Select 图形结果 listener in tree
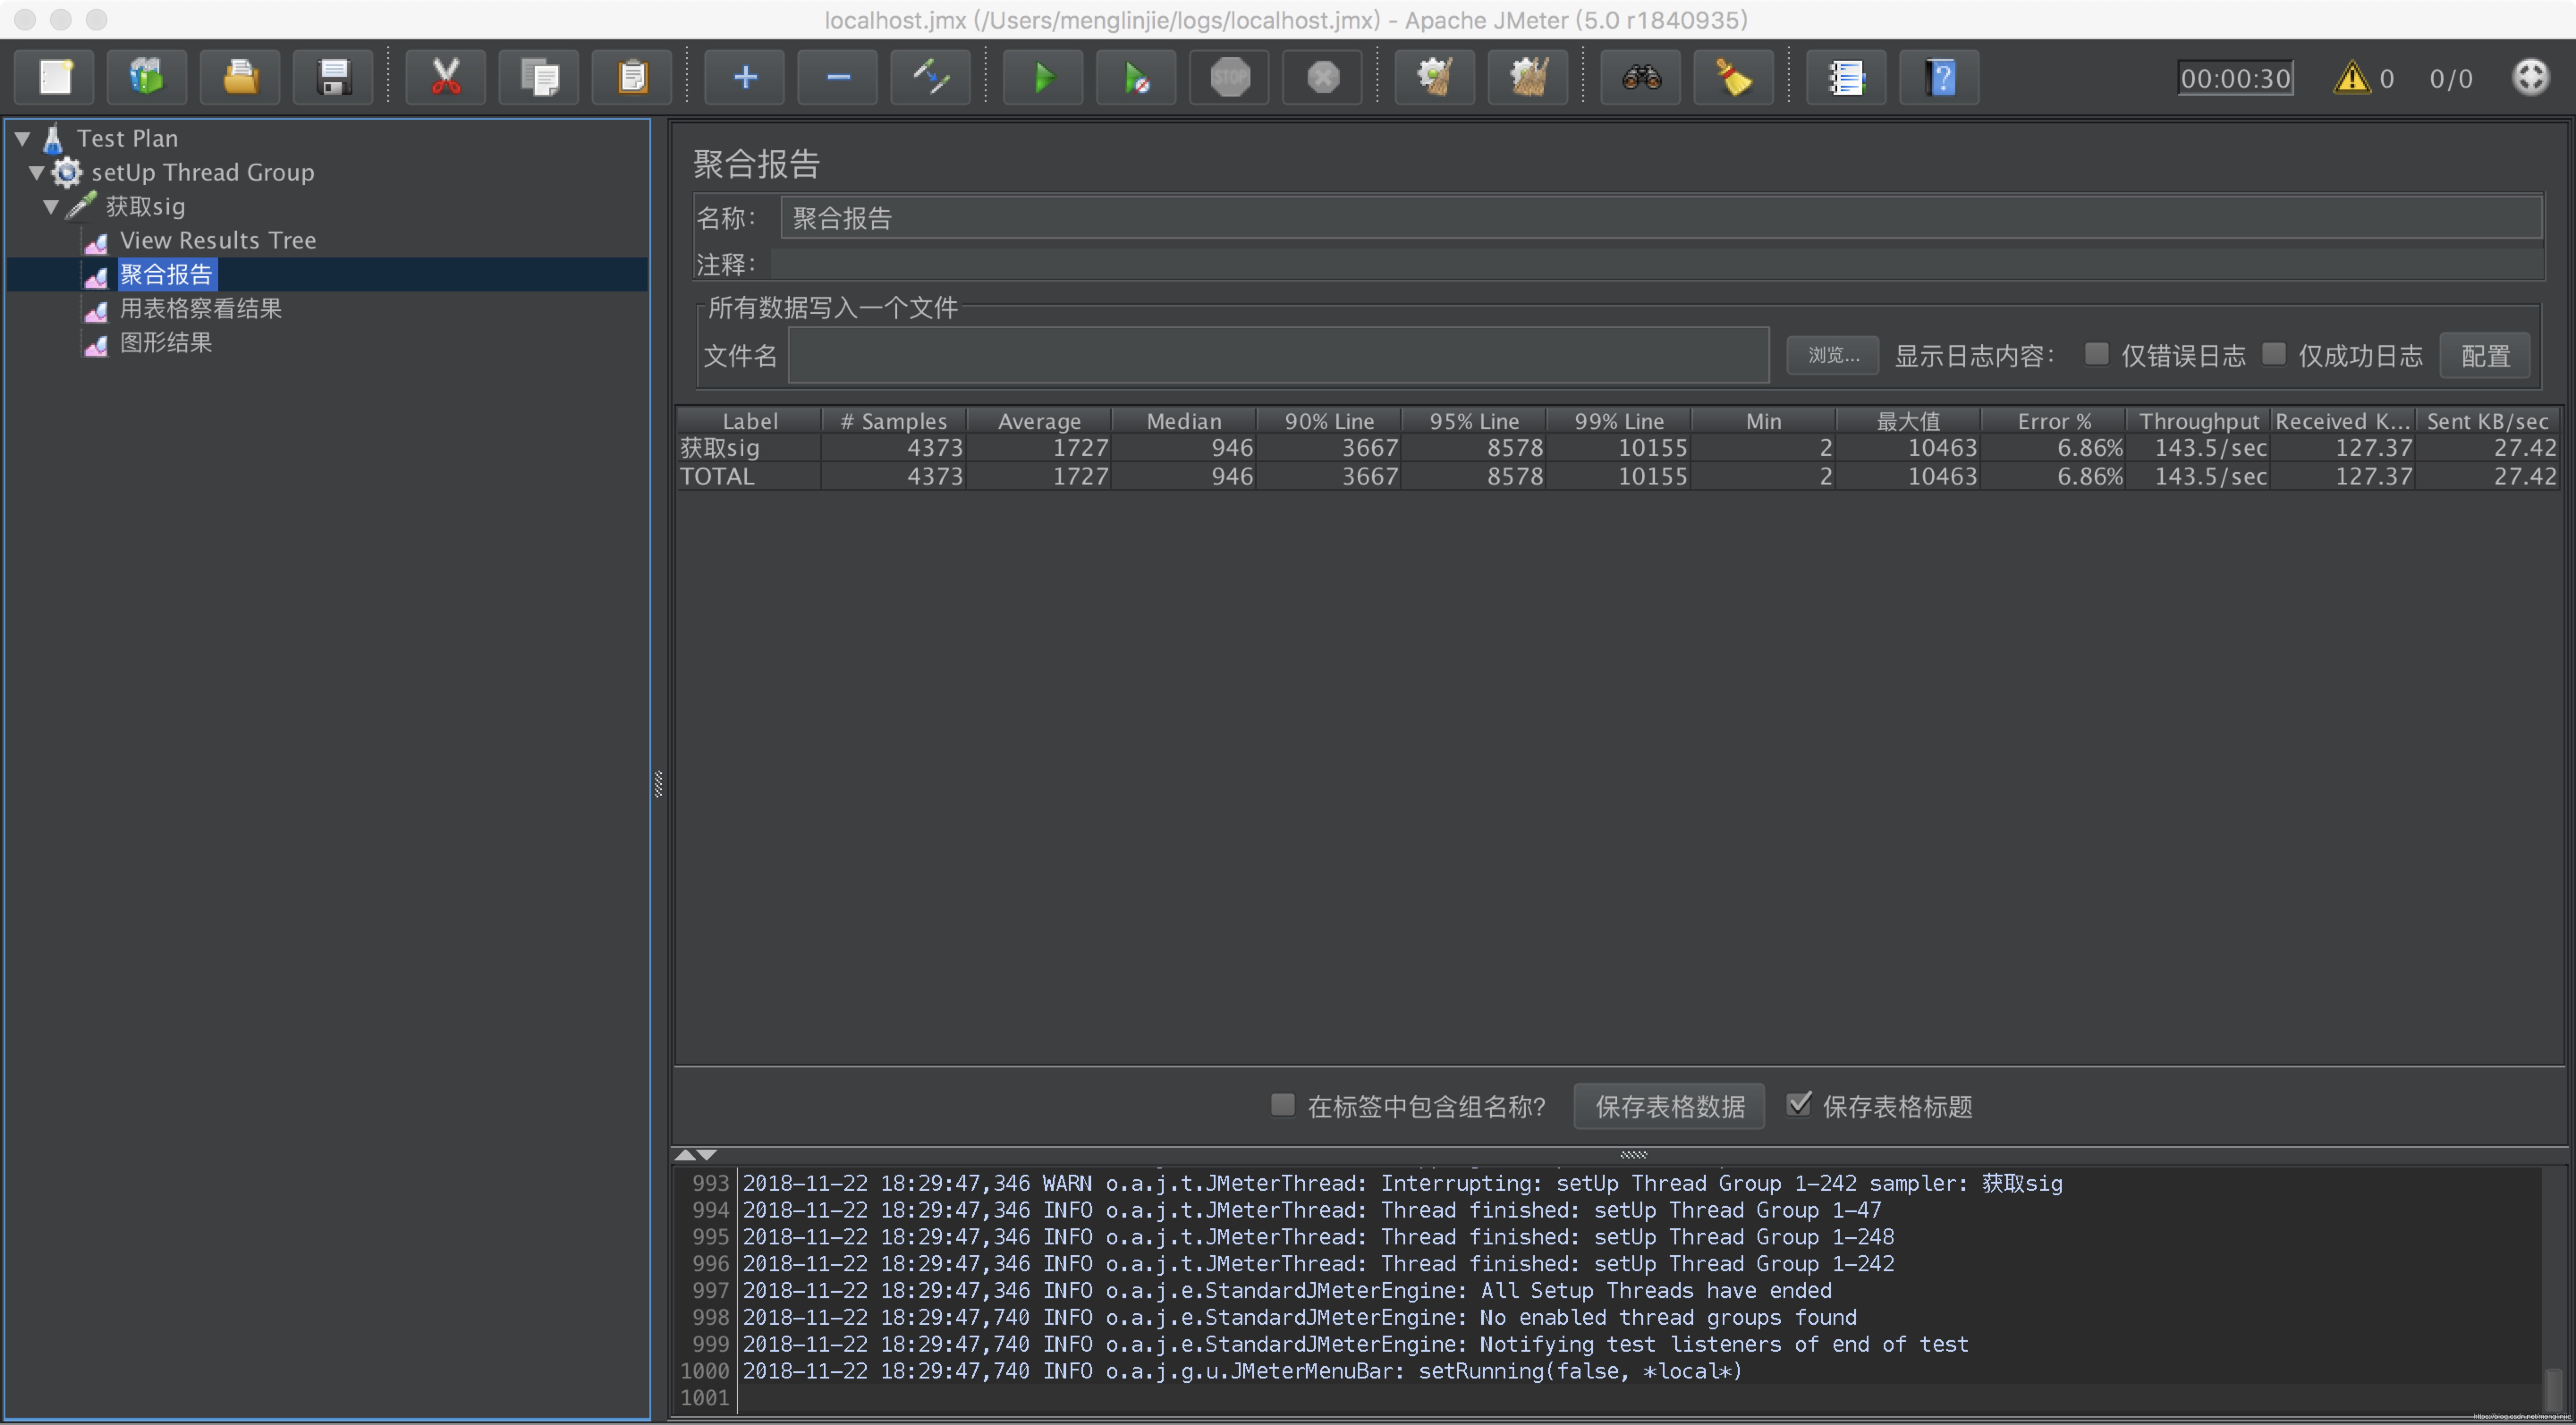The image size is (2576, 1425). pyautogui.click(x=166, y=342)
